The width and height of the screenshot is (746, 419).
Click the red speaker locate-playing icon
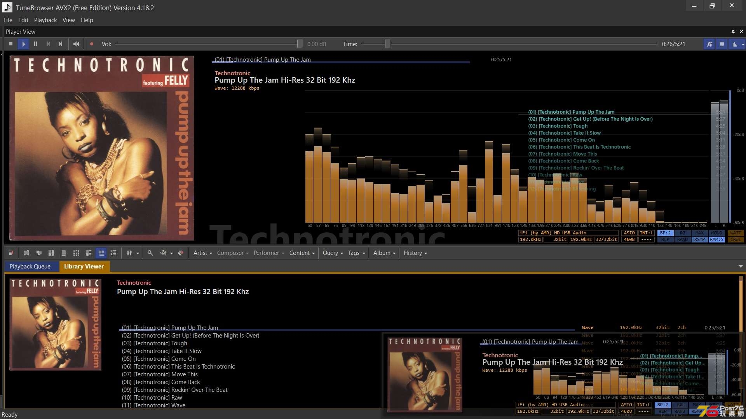point(181,253)
